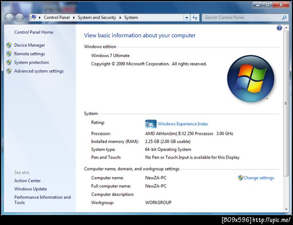Select System breadcrumb item

(131, 18)
